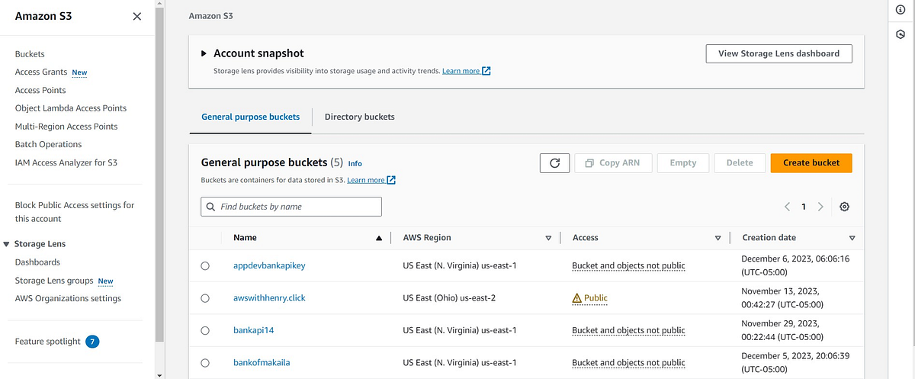Close the Amazon S3 navigation panel

point(137,16)
